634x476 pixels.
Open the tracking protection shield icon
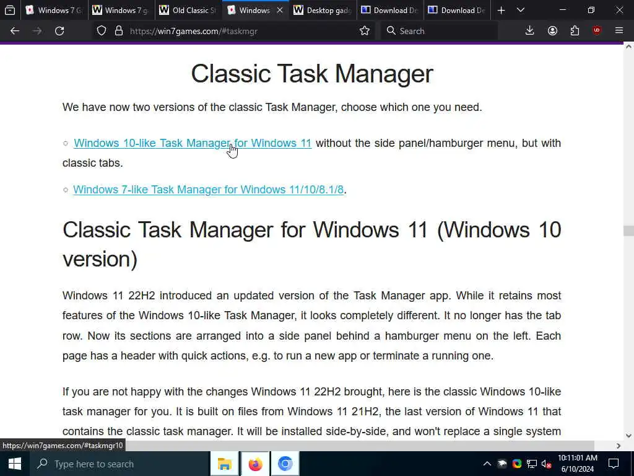[102, 31]
